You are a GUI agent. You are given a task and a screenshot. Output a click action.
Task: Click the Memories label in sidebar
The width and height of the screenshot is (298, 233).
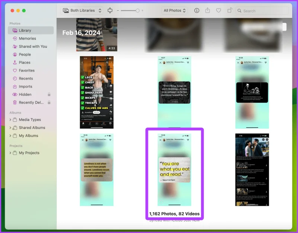pos(27,39)
